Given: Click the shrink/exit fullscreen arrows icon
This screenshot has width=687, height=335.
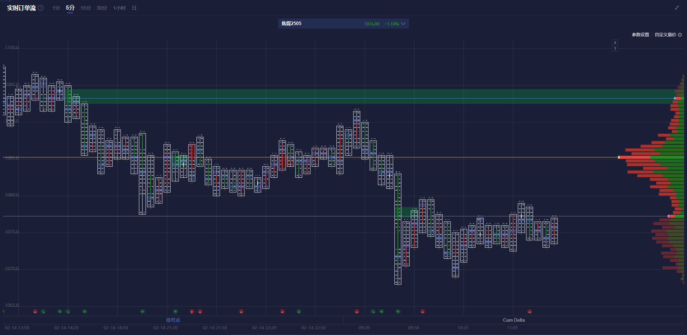Looking at the screenshot, I should (x=677, y=8).
